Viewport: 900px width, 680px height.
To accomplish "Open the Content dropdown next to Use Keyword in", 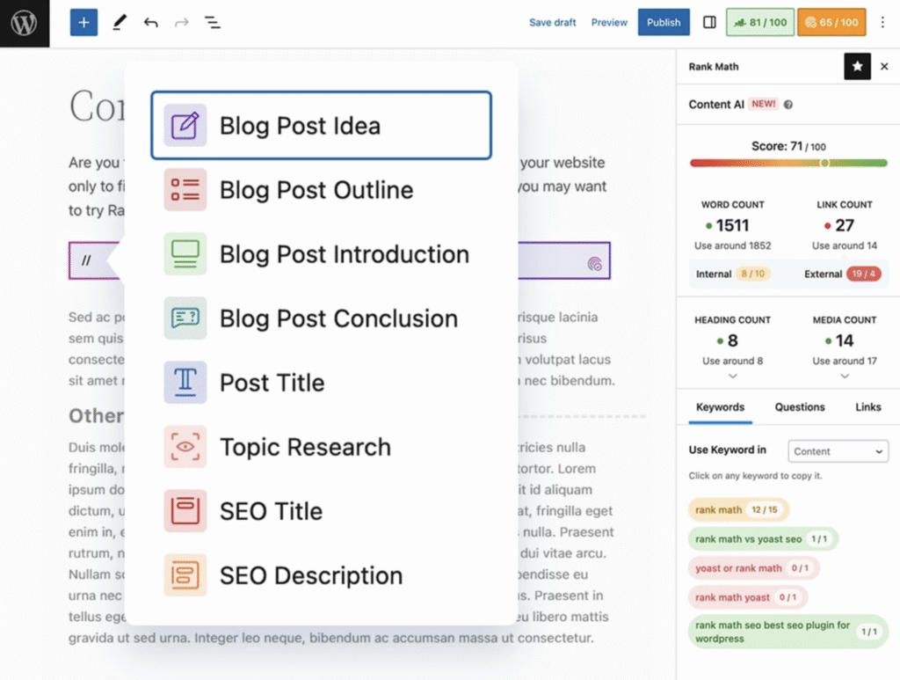I will (x=838, y=450).
